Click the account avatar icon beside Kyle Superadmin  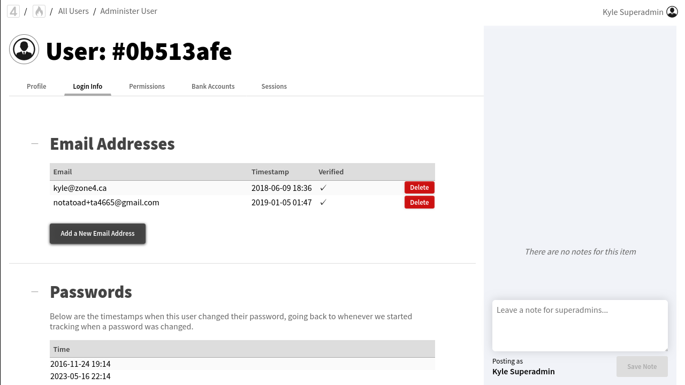(x=672, y=12)
